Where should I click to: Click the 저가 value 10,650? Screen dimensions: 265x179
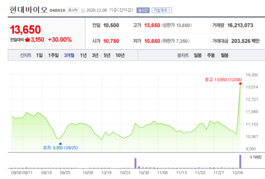[x=152, y=41]
